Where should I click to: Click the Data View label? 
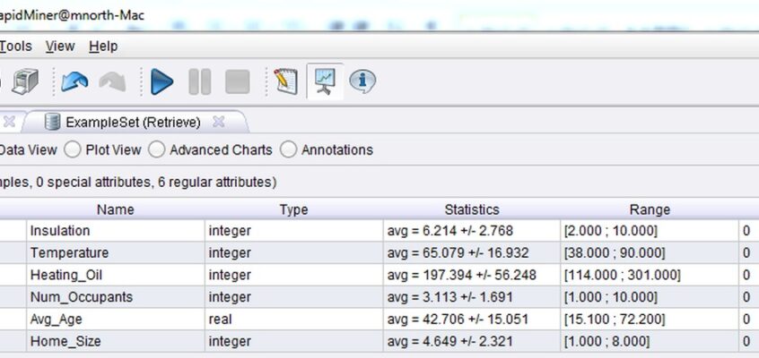[x=28, y=149]
